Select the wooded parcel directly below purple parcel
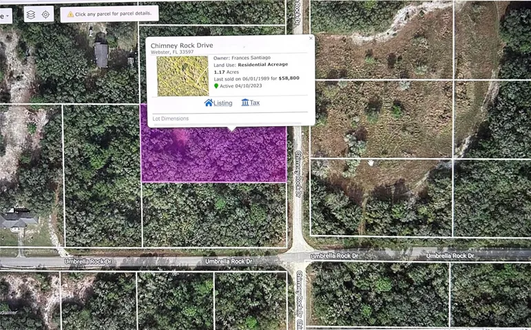Image resolution: width=531 pixels, height=330 pixels. tap(214, 215)
